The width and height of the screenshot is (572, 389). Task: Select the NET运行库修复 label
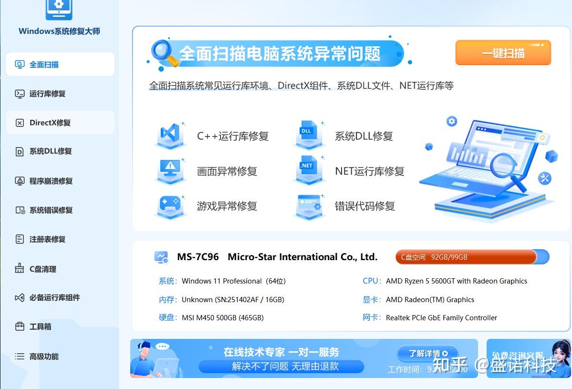(370, 171)
